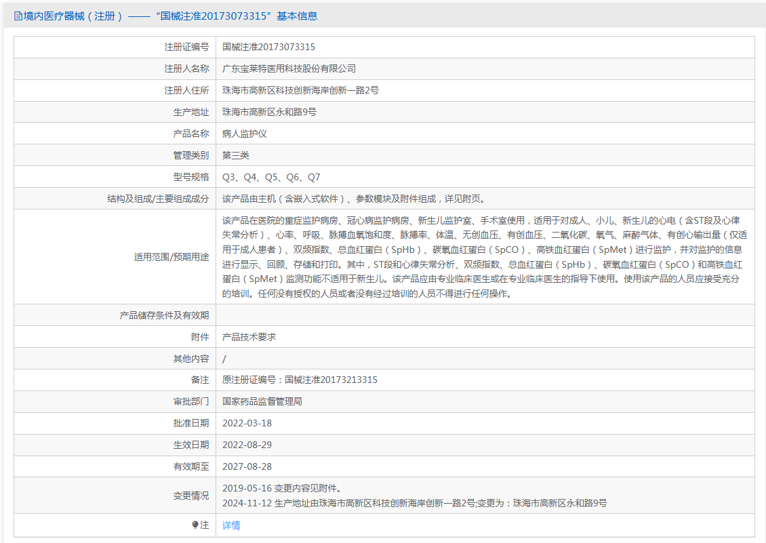766x543 pixels.
Task: Select management class value 第三类
Action: tap(235, 155)
